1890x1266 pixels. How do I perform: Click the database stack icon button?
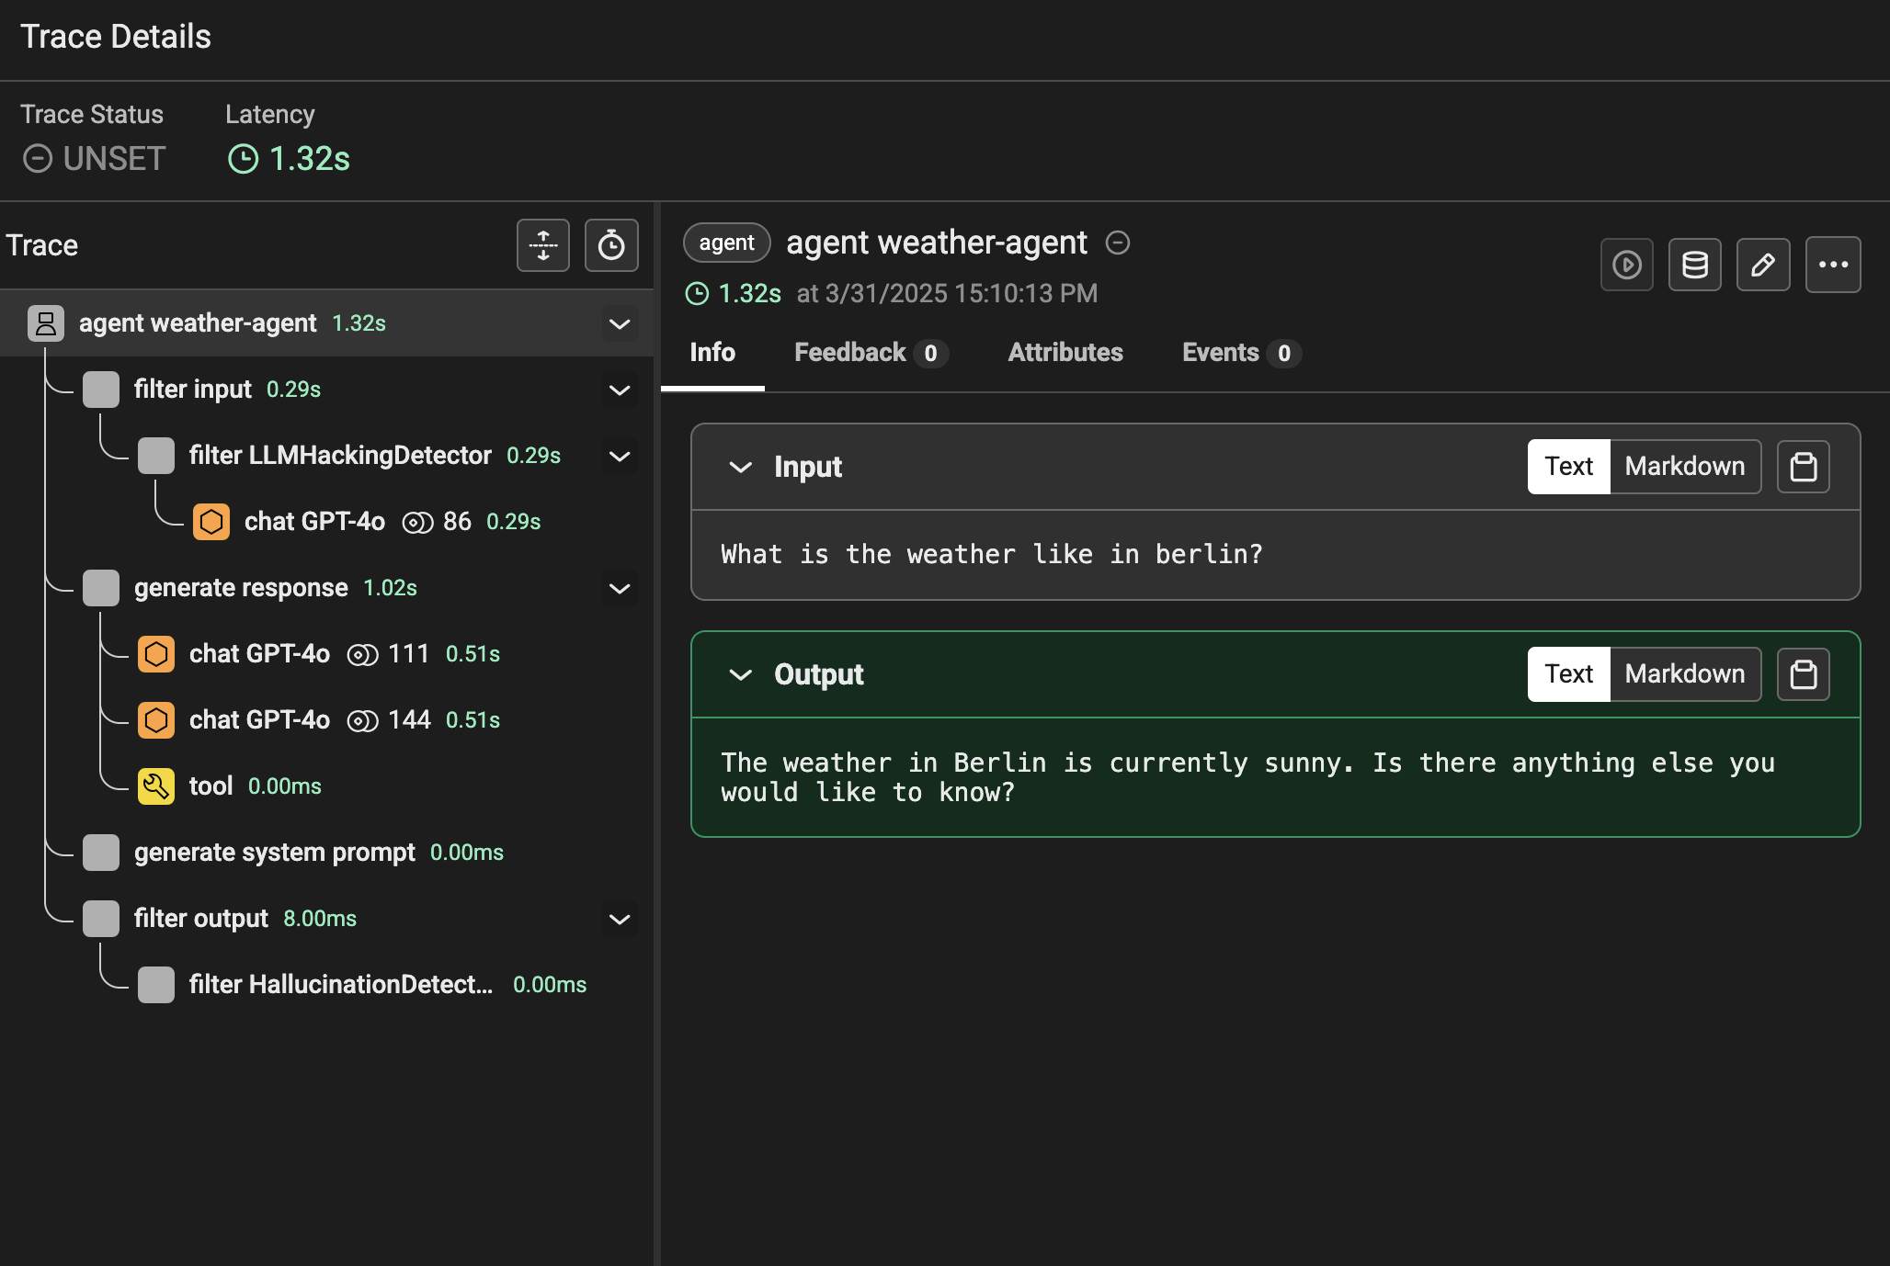[1694, 266]
